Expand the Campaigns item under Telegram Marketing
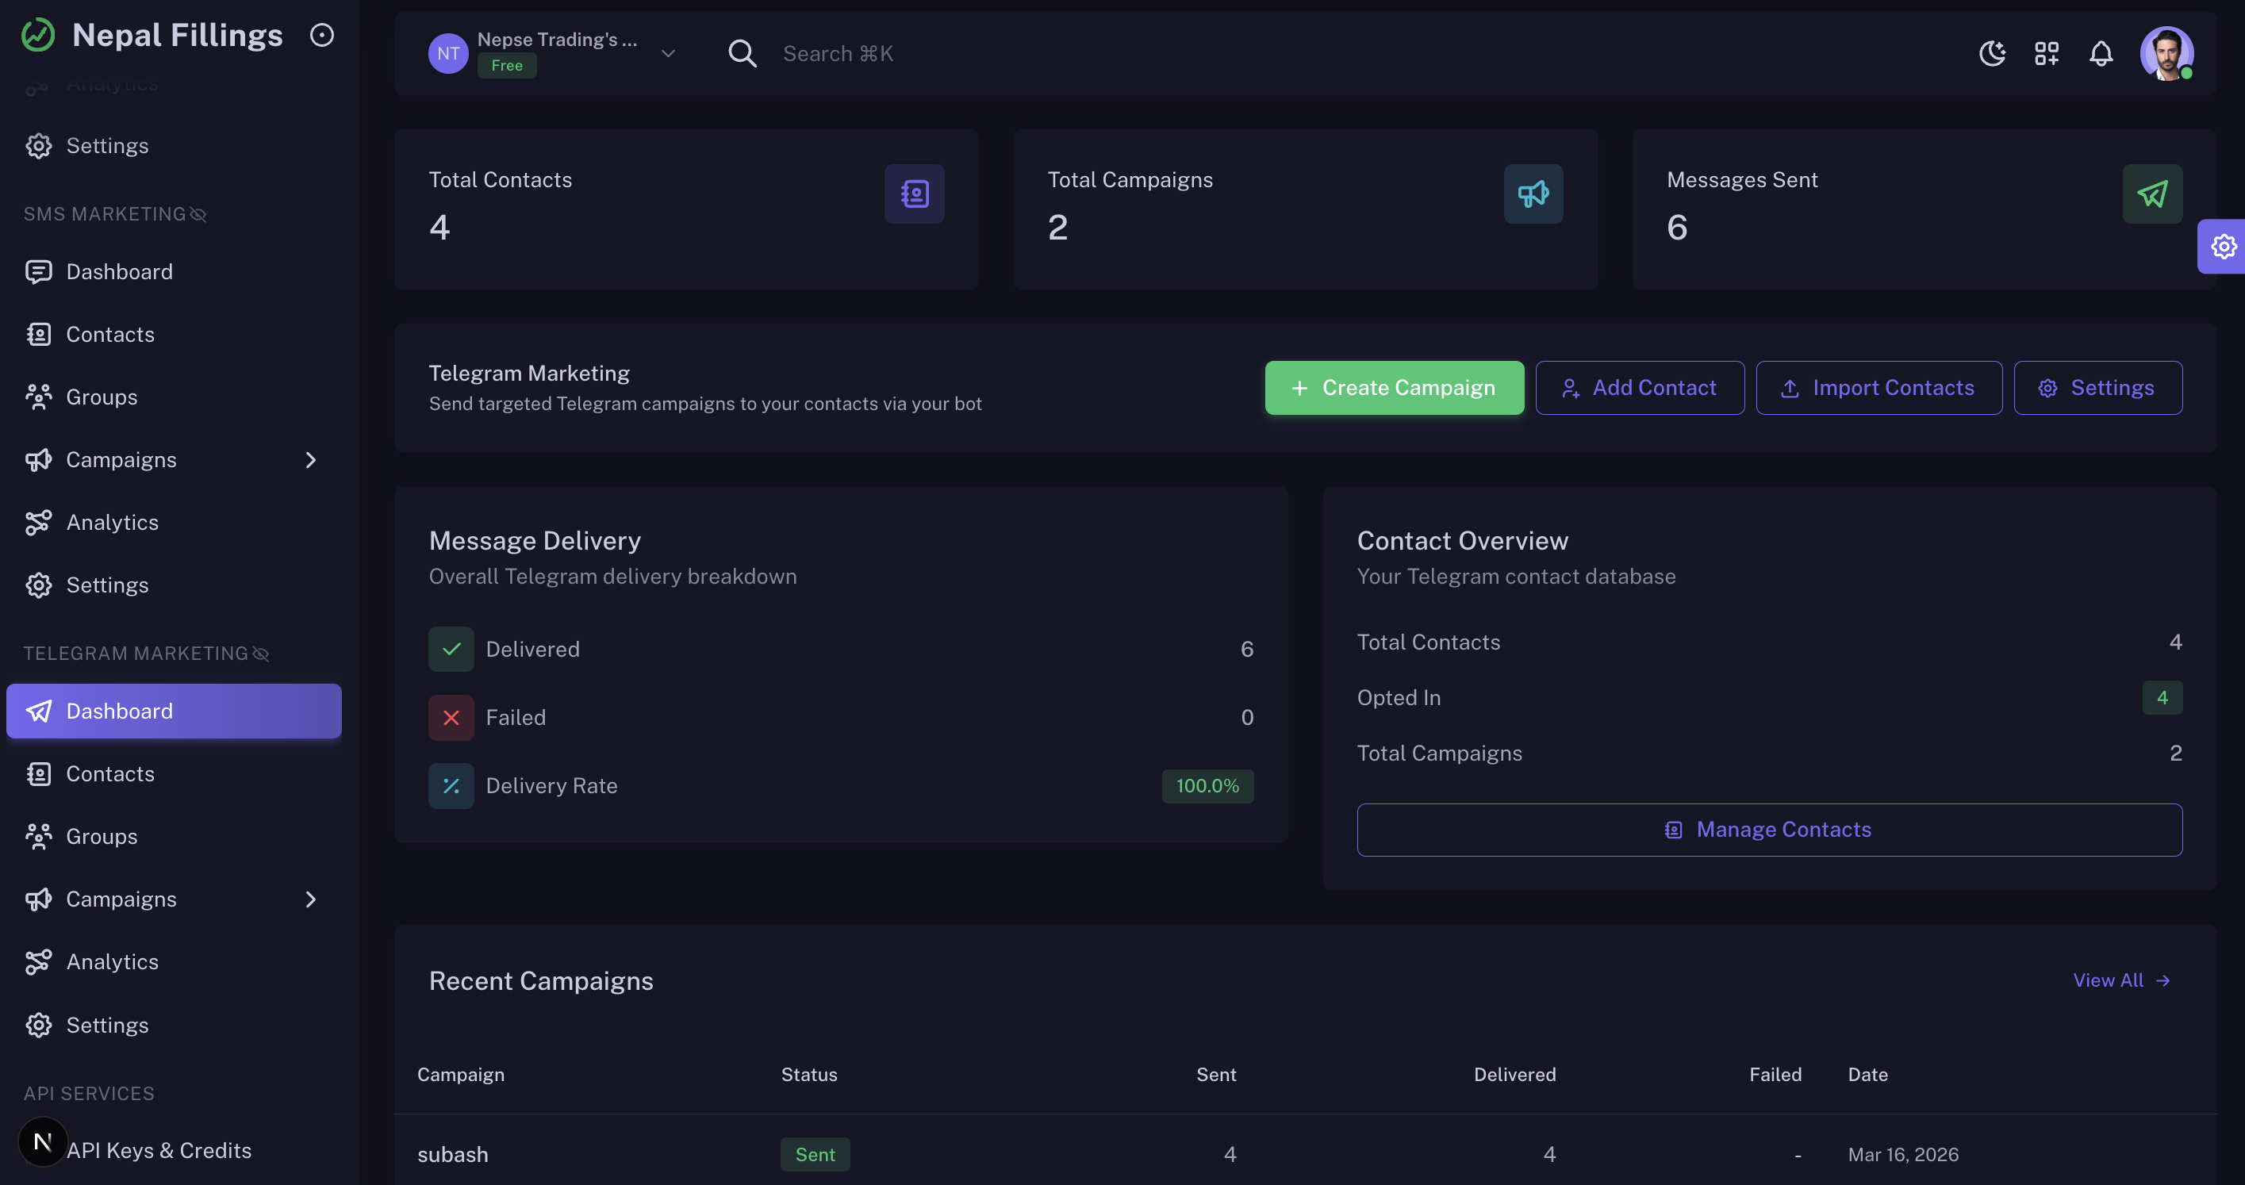Viewport: 2245px width, 1185px height. [x=311, y=899]
